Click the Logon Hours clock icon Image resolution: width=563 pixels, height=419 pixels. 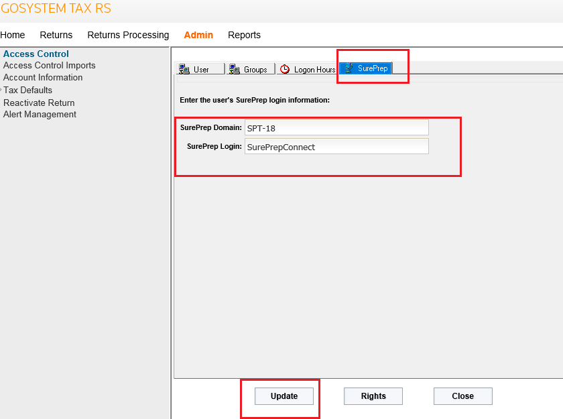click(285, 69)
